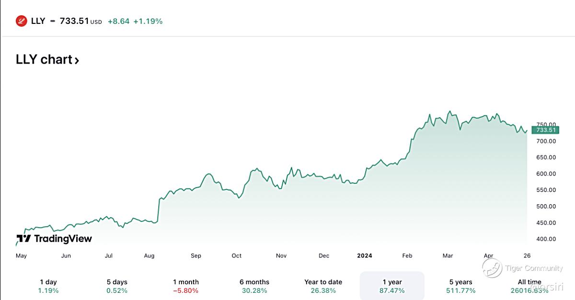The image size is (575, 300).
Task: Click the LLY ticker symbol text
Action: [x=38, y=21]
